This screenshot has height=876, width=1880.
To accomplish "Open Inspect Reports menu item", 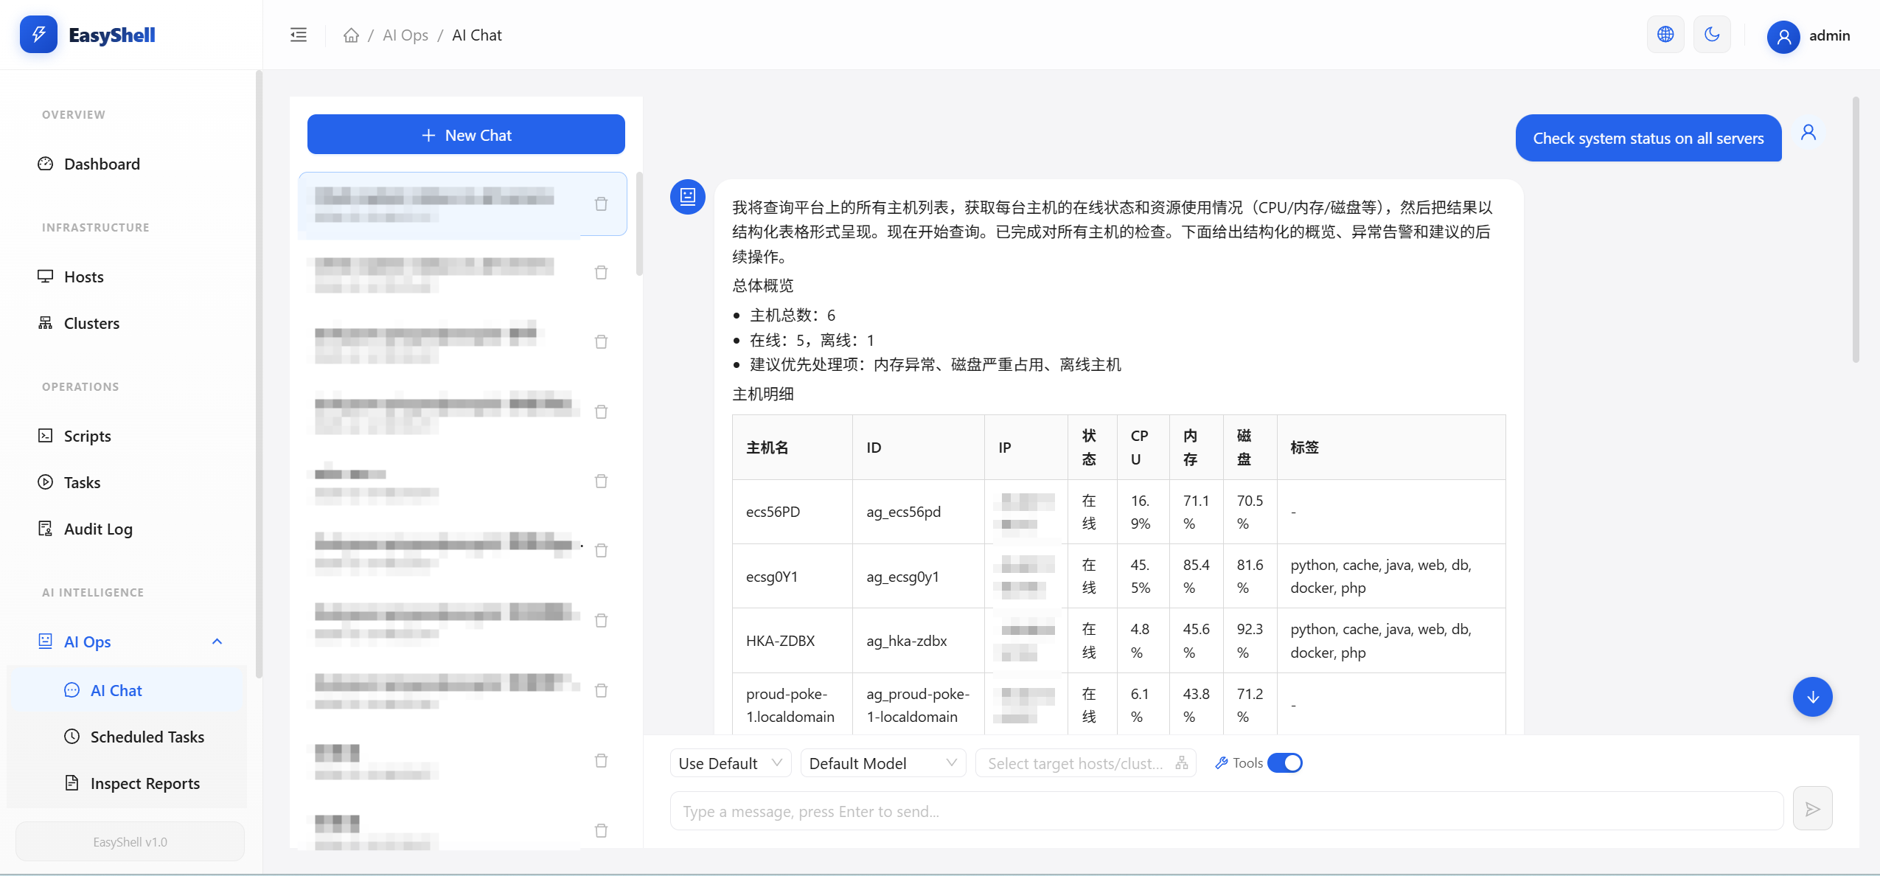I will pyautogui.click(x=145, y=783).
